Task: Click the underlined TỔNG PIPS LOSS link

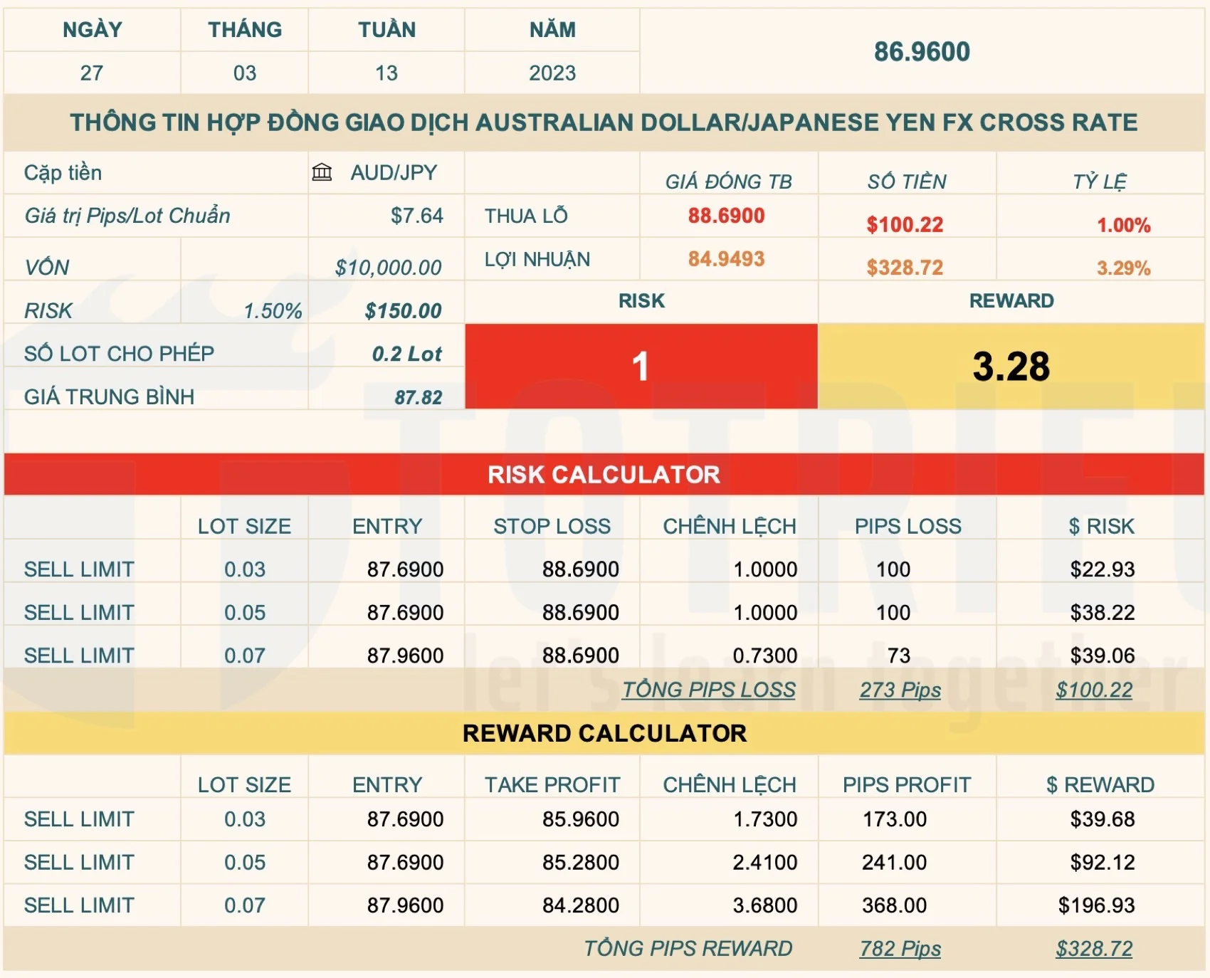Action: (708, 690)
